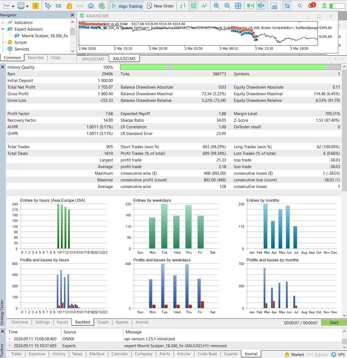Collapse the Expert Advisors tree node
Image resolution: width=347 pixels, height=358 pixels.
[x=3, y=29]
